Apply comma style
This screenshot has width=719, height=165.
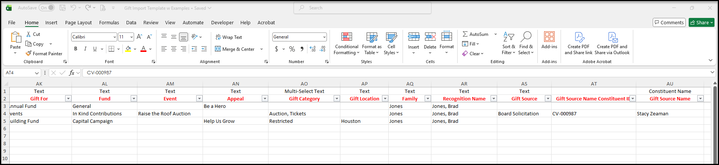point(302,49)
